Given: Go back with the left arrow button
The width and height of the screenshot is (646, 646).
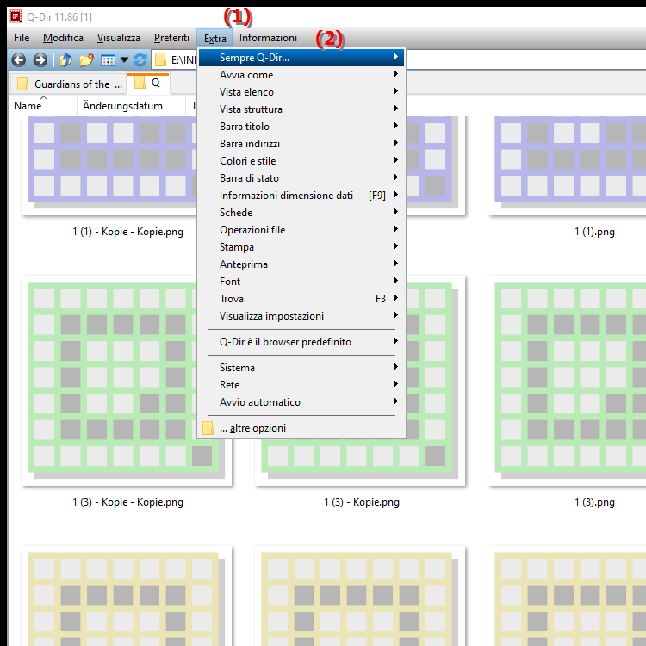Looking at the screenshot, I should [19, 60].
